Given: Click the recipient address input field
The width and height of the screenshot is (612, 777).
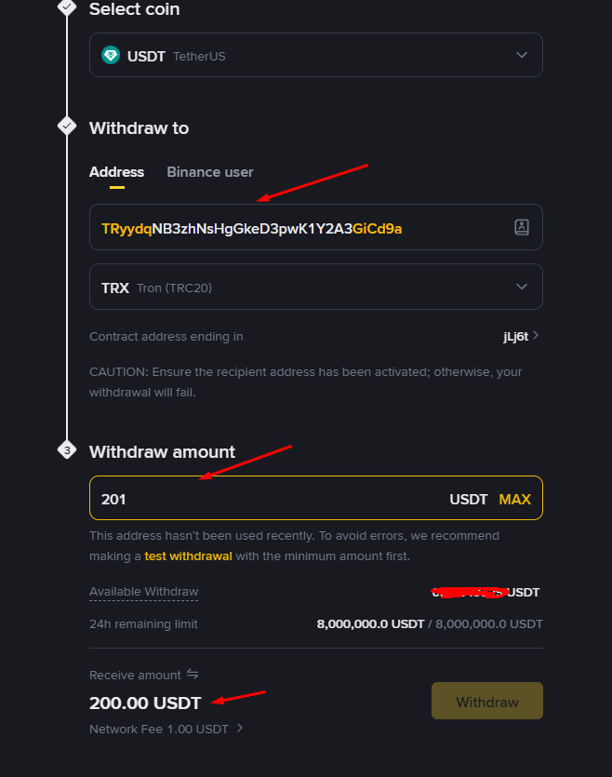Looking at the screenshot, I should [x=298, y=228].
